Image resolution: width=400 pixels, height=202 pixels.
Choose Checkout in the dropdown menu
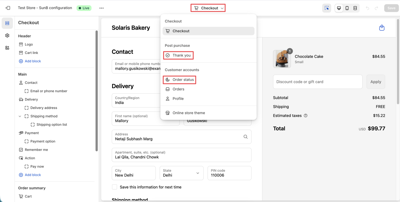208,31
